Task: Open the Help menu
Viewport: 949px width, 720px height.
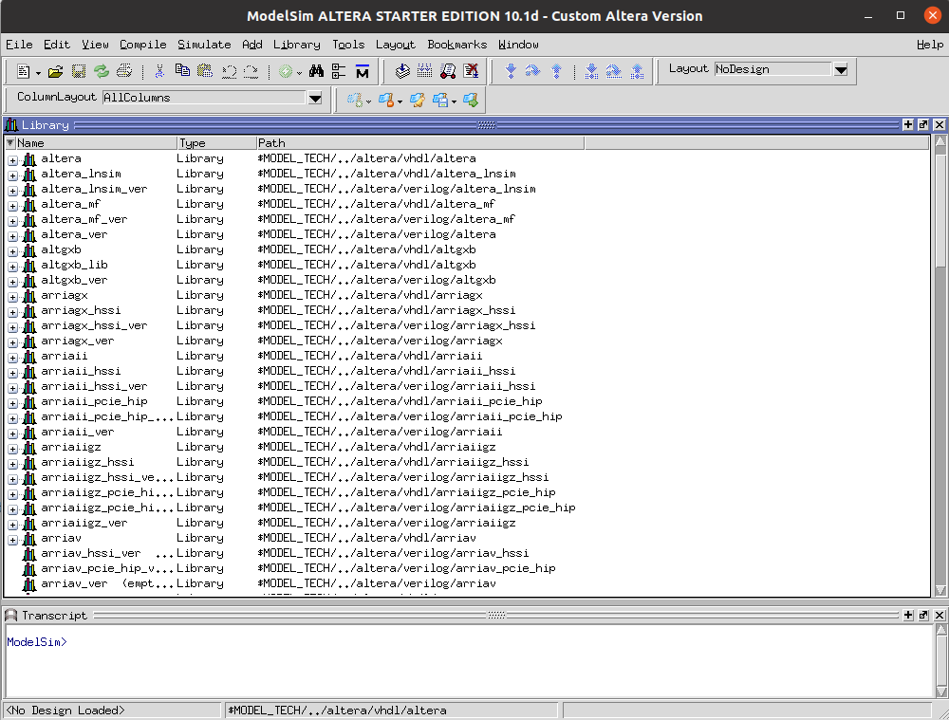Action: 930,45
